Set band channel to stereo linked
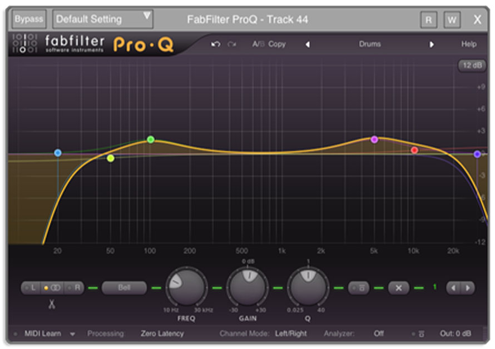This screenshot has height=349, width=495. [52, 288]
